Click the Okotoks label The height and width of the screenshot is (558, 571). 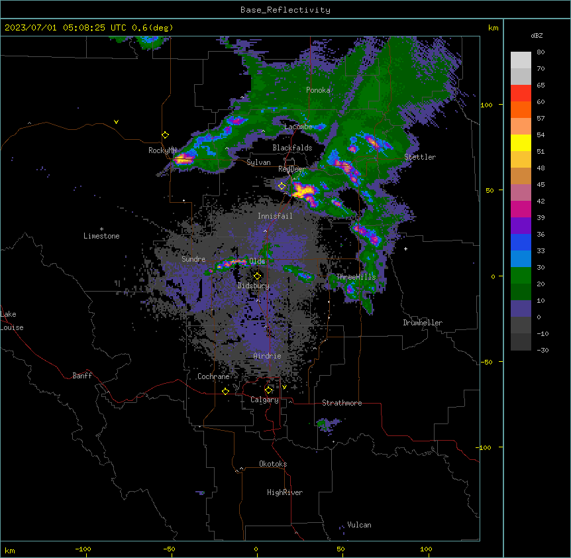pyautogui.click(x=273, y=464)
